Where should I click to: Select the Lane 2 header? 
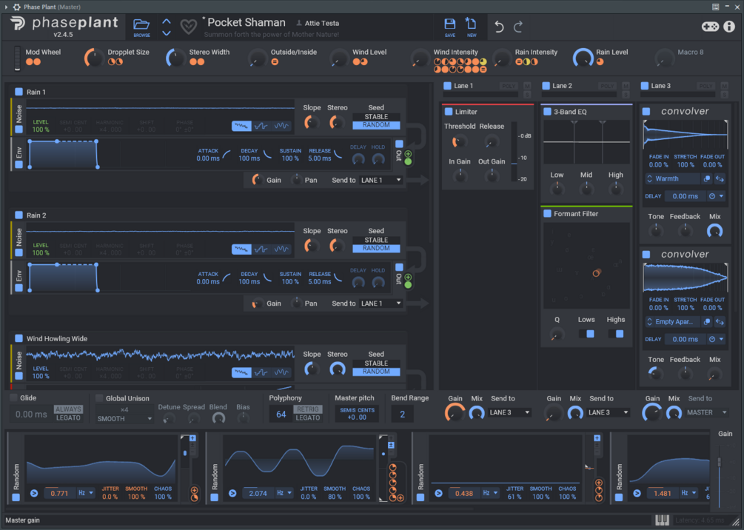coord(562,86)
